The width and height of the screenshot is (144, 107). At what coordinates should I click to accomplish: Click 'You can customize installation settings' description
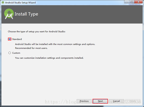point(49,58)
